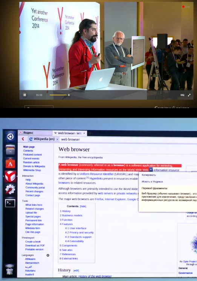Screen dimensions: 197x281
Task: Click Create a book
Action: (x=33, y=242)
